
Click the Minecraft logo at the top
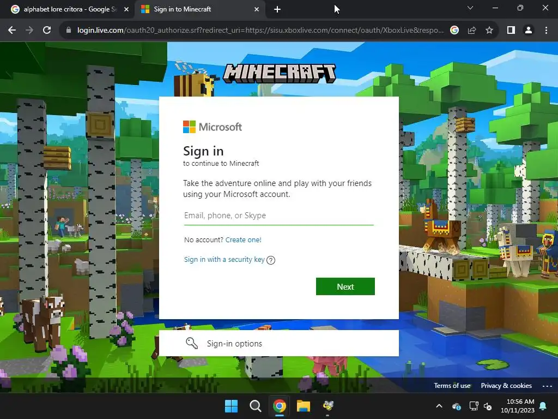pyautogui.click(x=280, y=74)
